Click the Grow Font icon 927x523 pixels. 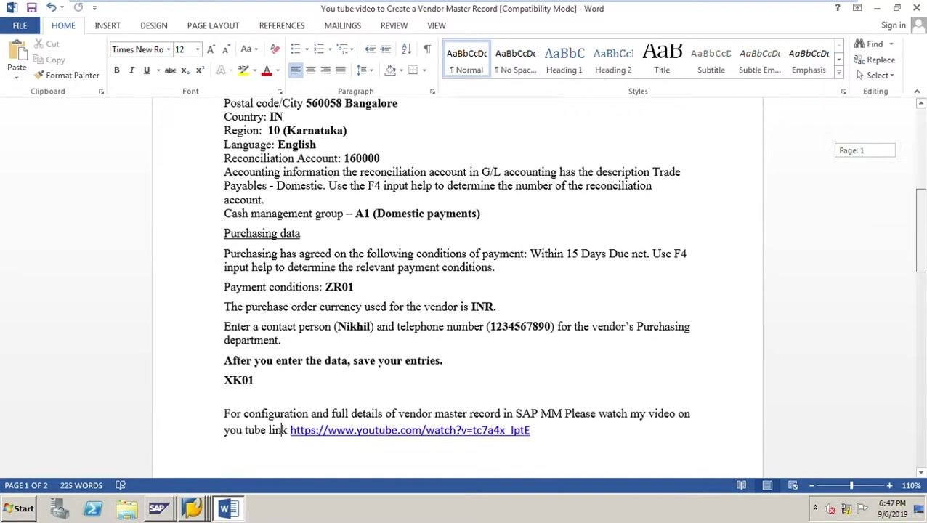coord(211,49)
